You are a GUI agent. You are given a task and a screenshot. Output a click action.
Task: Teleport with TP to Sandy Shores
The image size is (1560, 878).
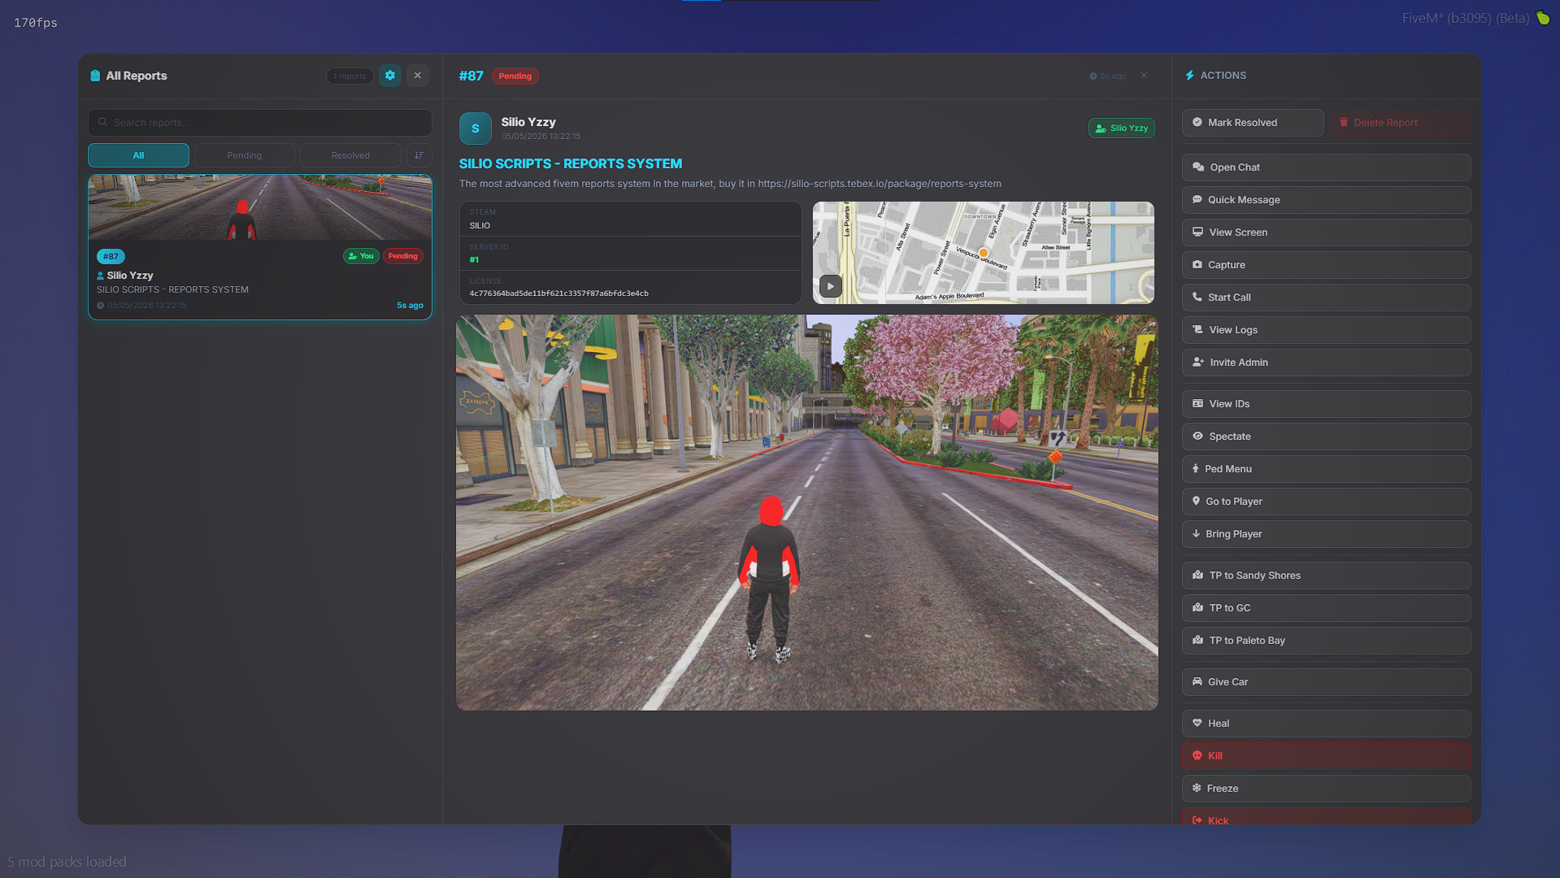click(1327, 576)
